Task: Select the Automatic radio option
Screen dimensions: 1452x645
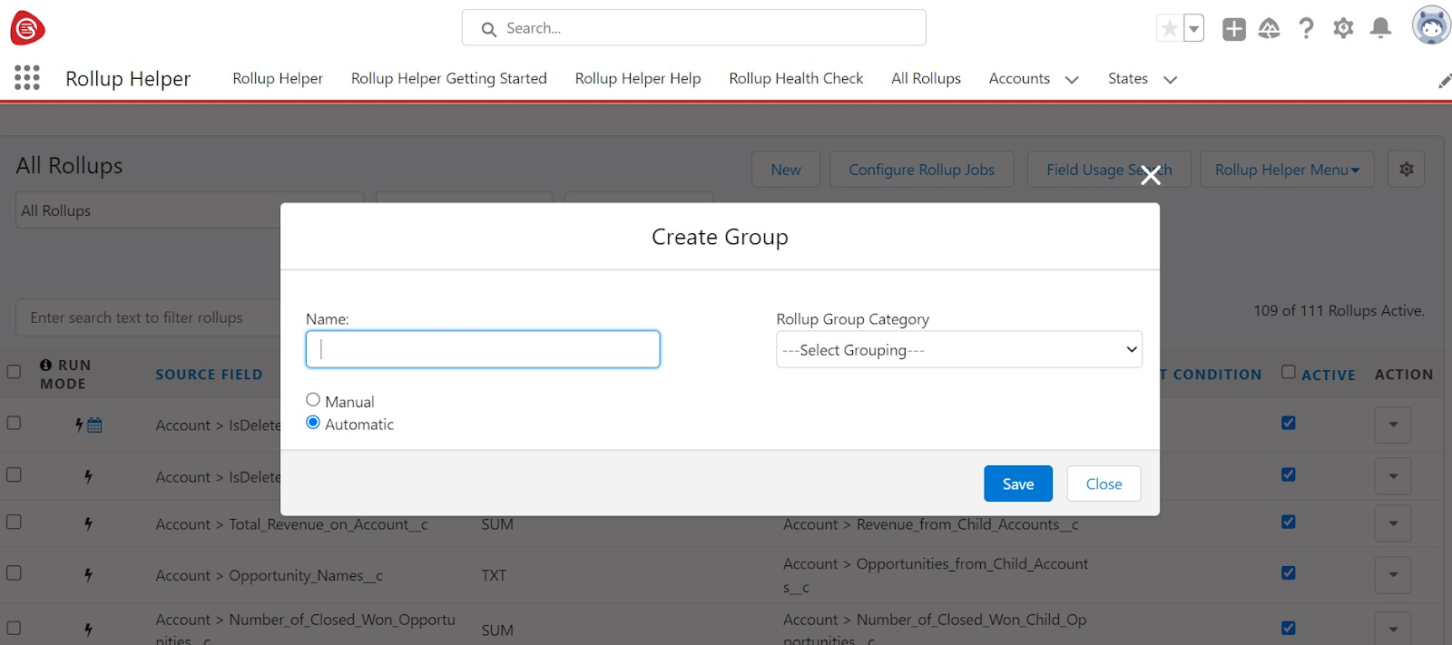Action: (313, 423)
